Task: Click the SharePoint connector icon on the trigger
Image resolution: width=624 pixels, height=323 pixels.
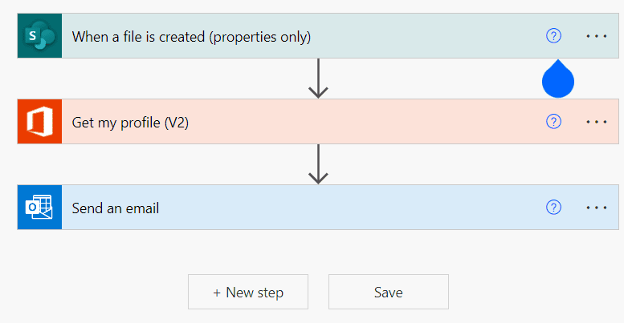Action: [x=39, y=36]
